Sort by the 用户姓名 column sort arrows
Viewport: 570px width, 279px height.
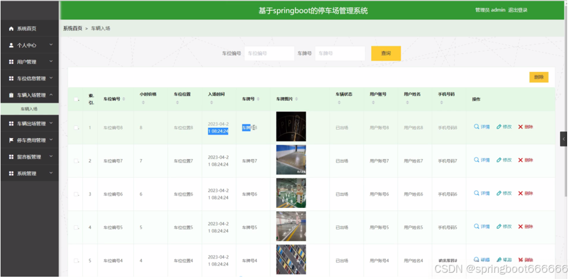[407, 103]
